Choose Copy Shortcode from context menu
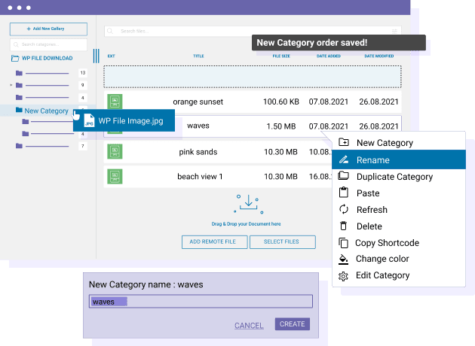Screen dimensions: 475x346 (388, 243)
